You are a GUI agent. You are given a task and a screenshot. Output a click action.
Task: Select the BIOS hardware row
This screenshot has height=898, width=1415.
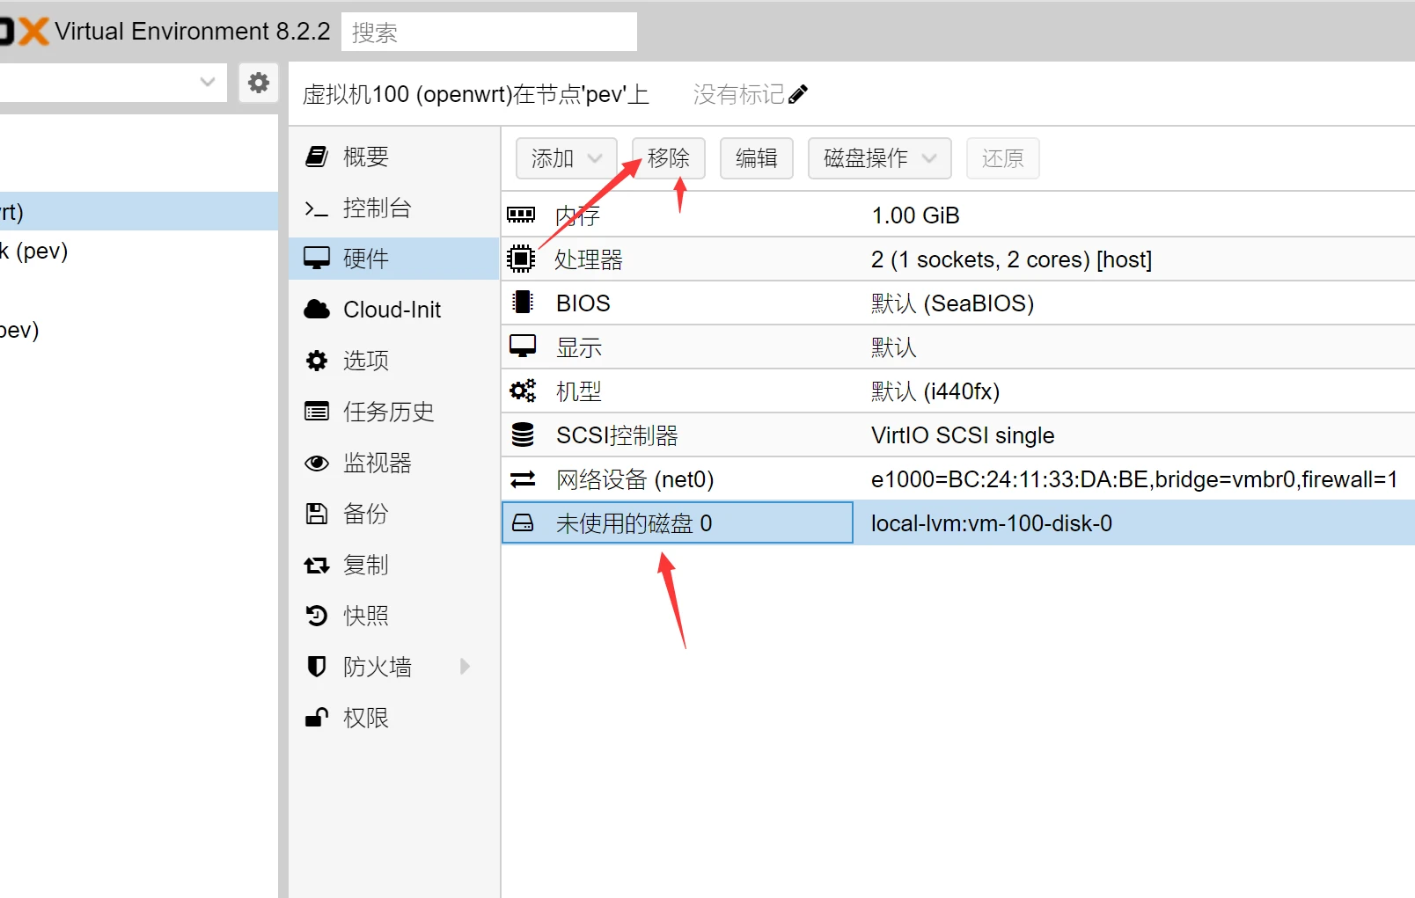click(x=958, y=303)
